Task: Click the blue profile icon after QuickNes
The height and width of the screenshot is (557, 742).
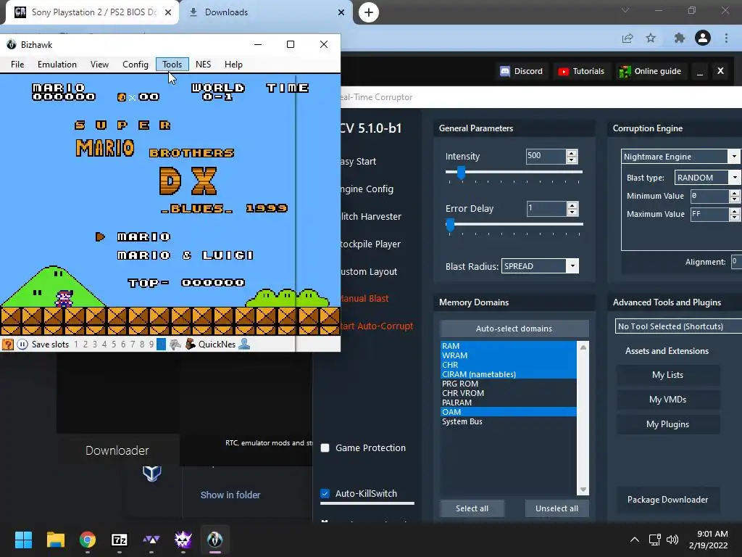Action: (x=244, y=344)
